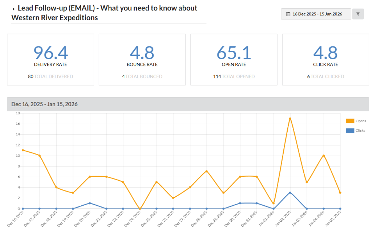
Task: Click the DELIVERY RATE label
Action: click(50, 64)
